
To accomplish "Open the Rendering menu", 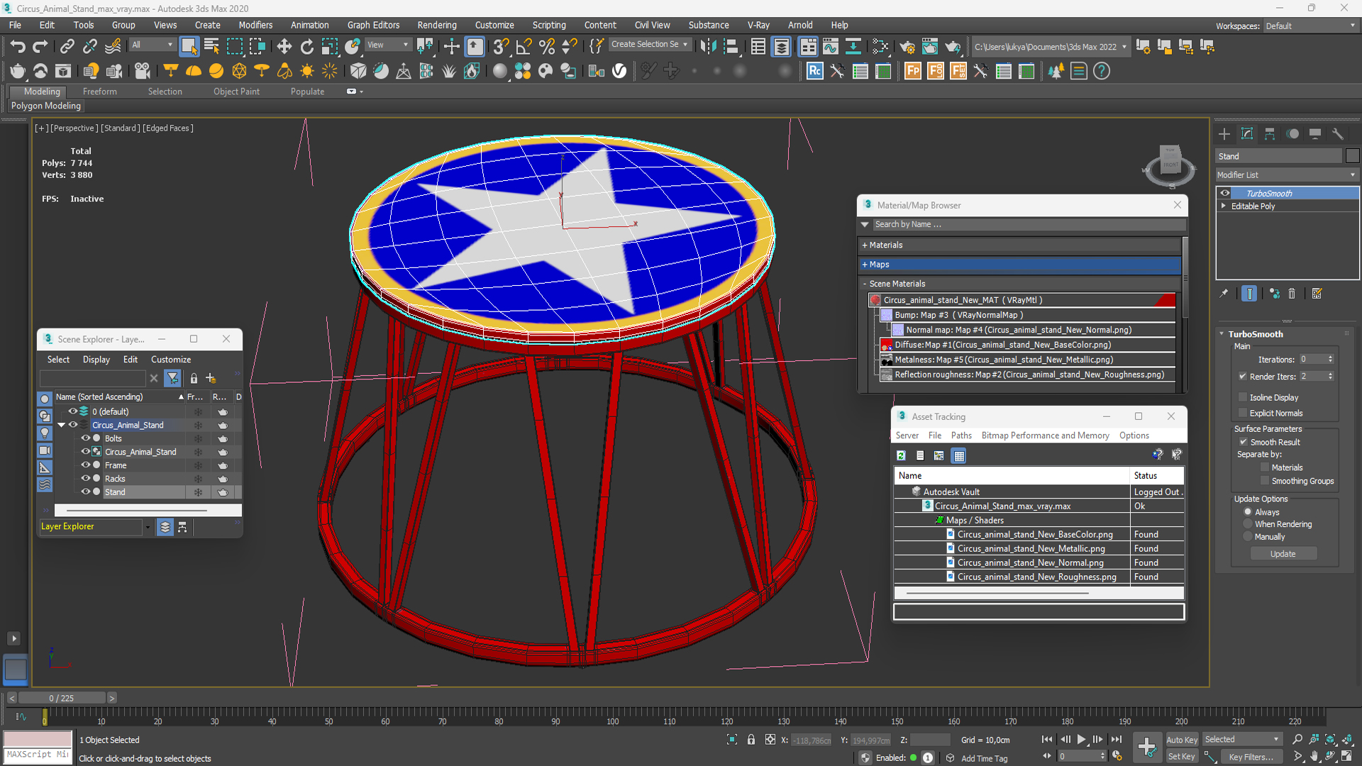I will coord(437,25).
